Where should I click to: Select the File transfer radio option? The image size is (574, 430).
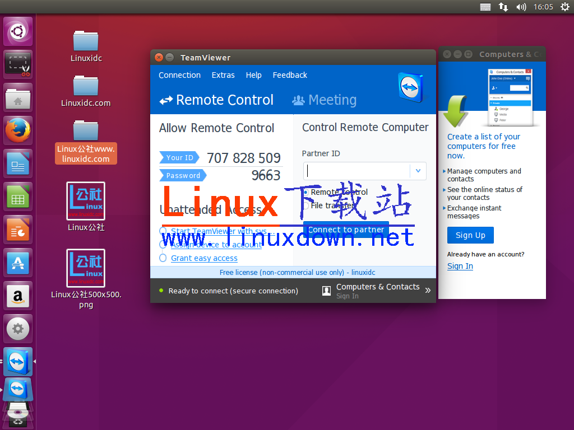tap(306, 206)
